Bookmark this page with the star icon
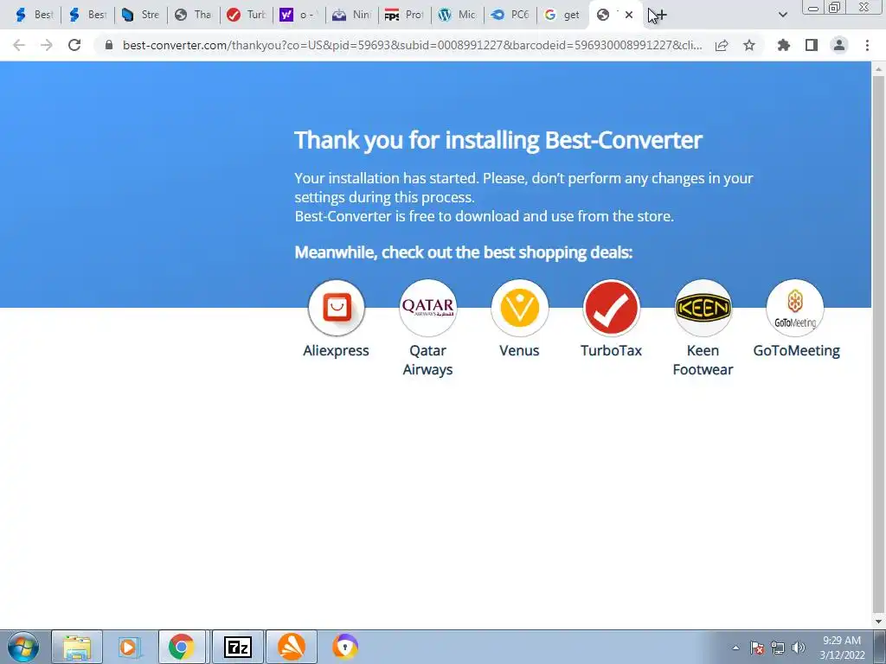Screen dimensions: 886x664 (x=749, y=45)
